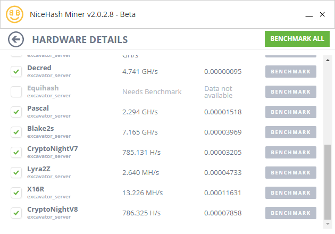This screenshot has width=335, height=234.
Task: Disable the CryptoNightV7 checkbox
Action: 16,152
